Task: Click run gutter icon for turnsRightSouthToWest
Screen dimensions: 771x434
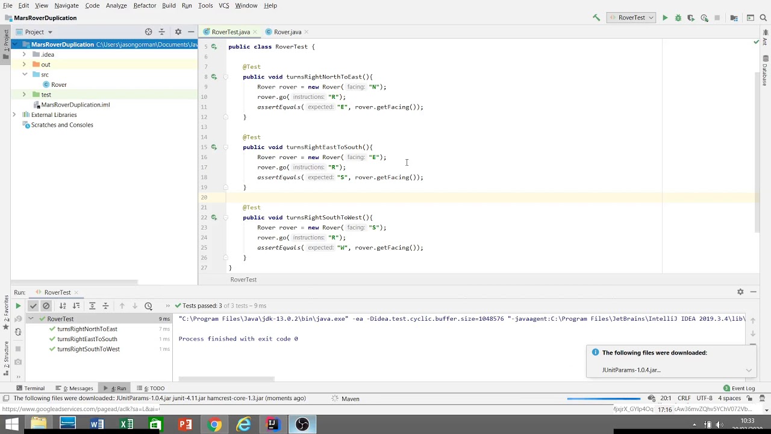Action: 214,218
